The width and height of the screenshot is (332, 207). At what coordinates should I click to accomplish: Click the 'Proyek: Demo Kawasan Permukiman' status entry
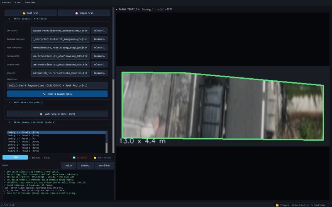(x=303, y=205)
